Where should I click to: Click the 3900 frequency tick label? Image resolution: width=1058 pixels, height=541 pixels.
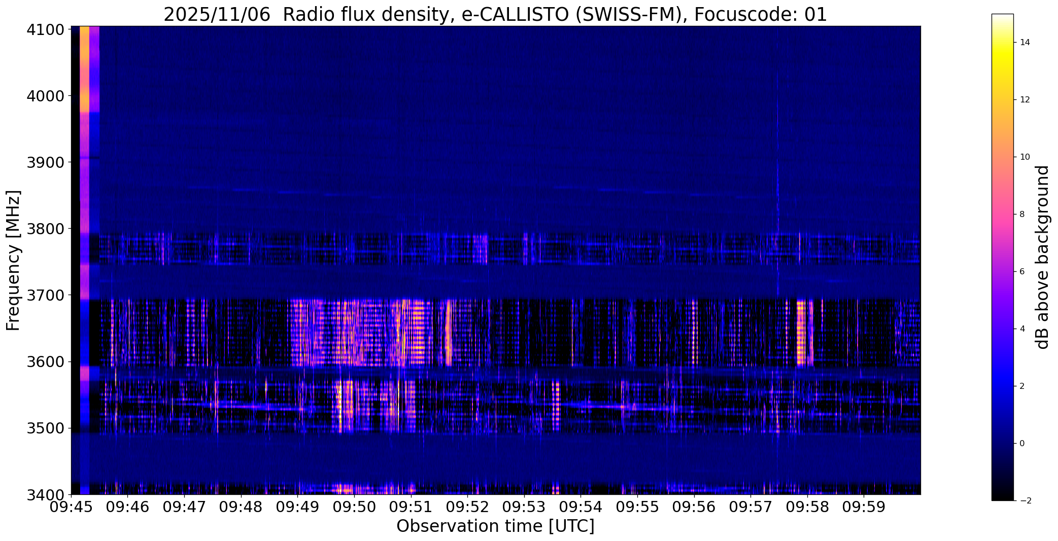(x=45, y=162)
